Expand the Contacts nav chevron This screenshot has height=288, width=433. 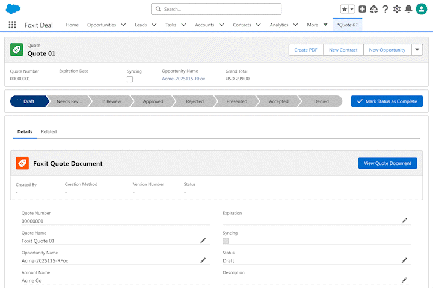[x=258, y=25]
